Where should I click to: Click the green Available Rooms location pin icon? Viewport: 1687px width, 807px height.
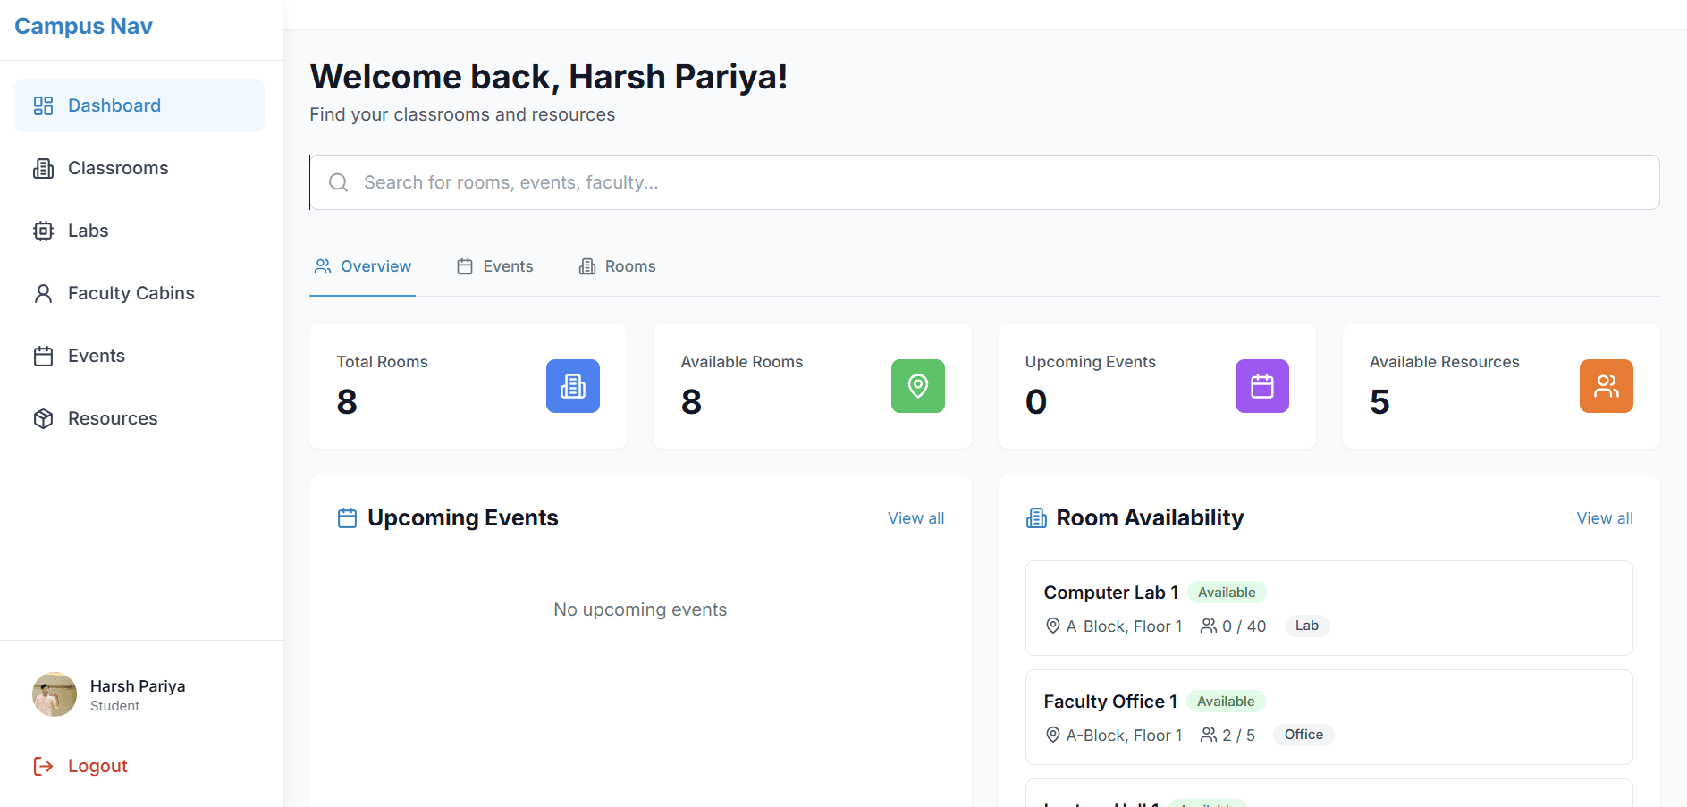click(x=917, y=386)
